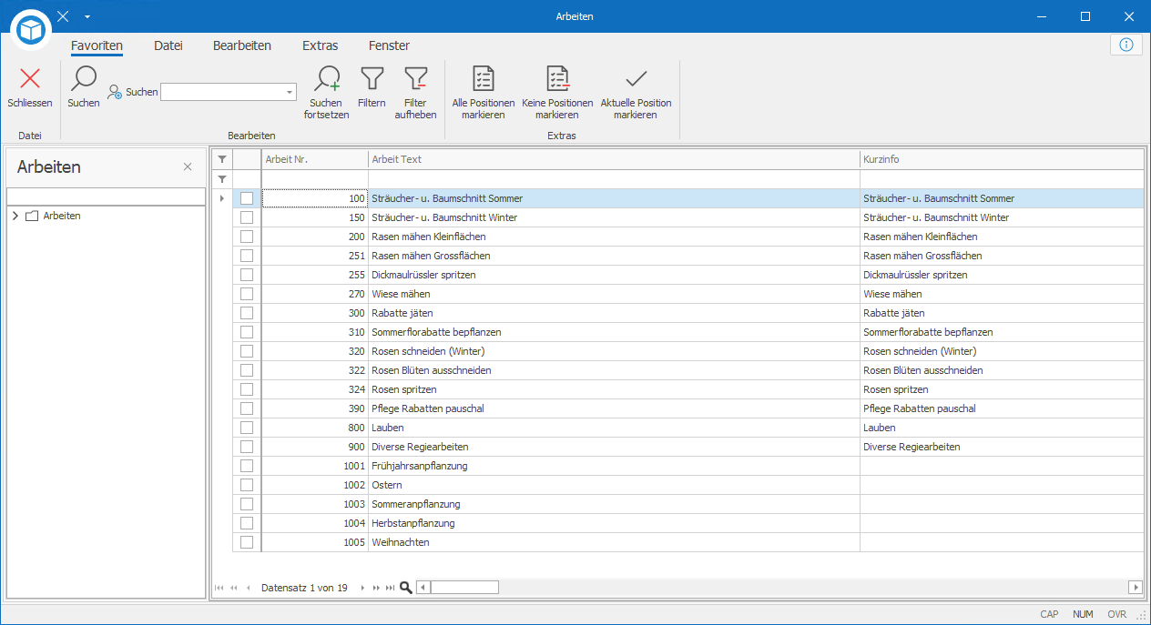Click the quick access X icon in title bar
This screenshot has height=625, width=1151.
(63, 16)
